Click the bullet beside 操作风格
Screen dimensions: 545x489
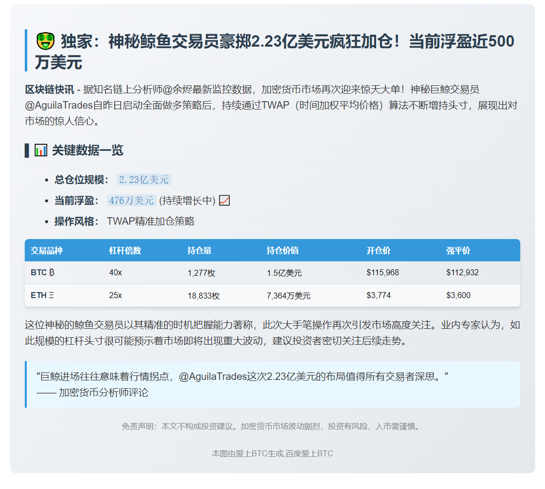47,221
